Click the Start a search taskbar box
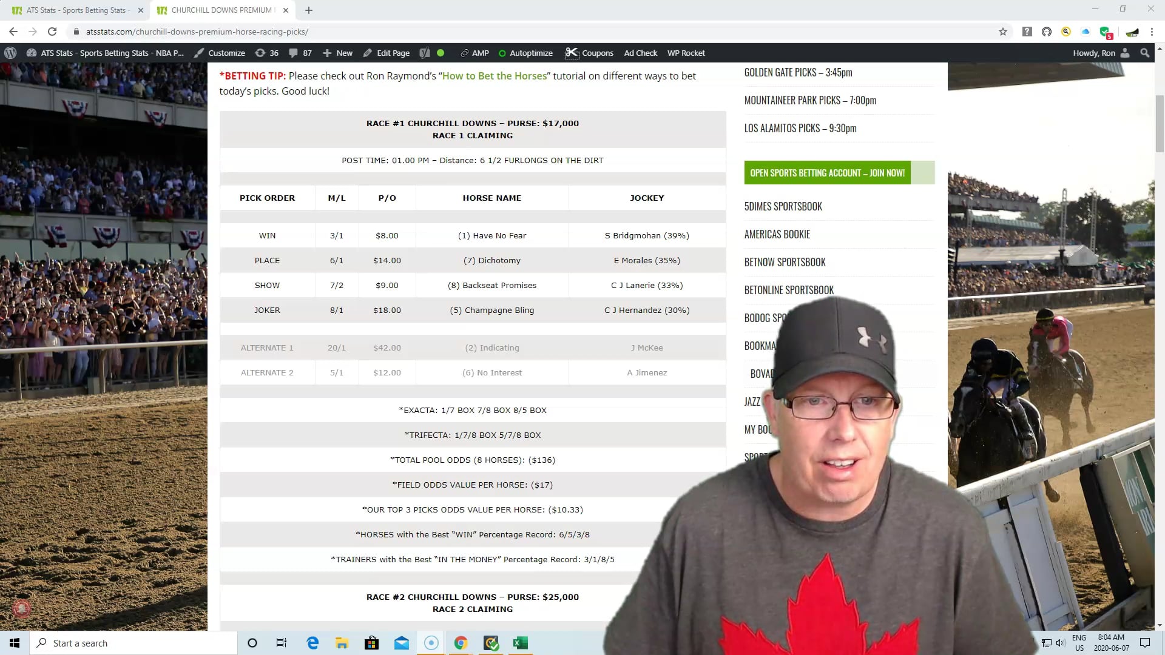1165x655 pixels. click(x=133, y=643)
